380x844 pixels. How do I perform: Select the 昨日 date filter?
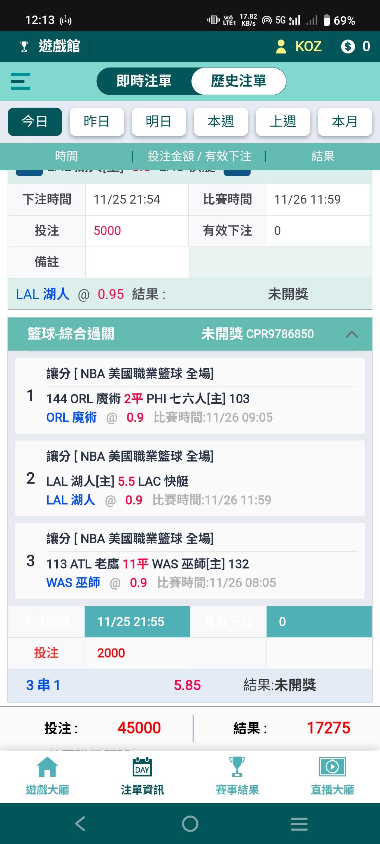pos(97,122)
